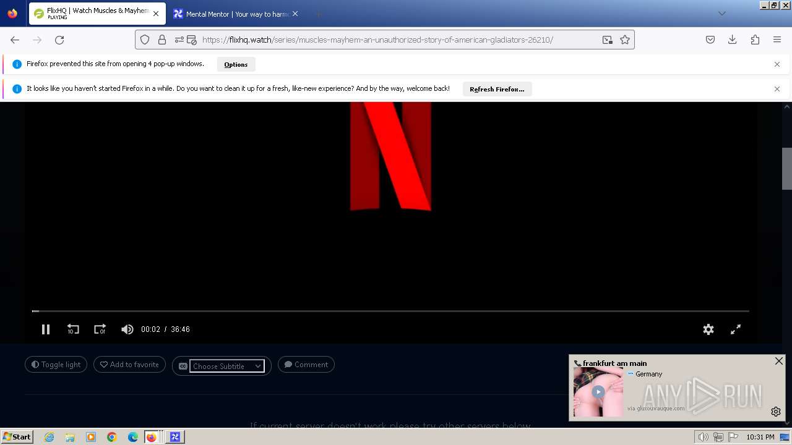The height and width of the screenshot is (445, 792).
Task: Skip forward 10 seconds in video
Action: 100,329
